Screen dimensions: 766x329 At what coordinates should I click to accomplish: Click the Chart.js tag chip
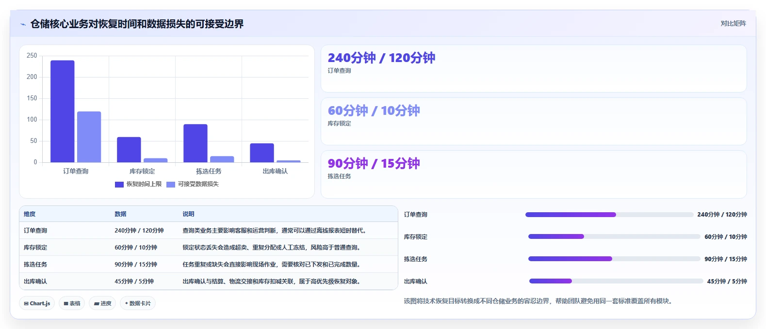point(37,303)
